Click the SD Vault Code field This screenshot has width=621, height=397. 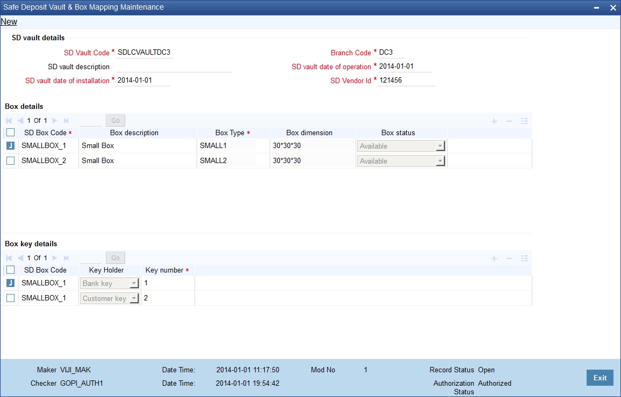pos(145,53)
